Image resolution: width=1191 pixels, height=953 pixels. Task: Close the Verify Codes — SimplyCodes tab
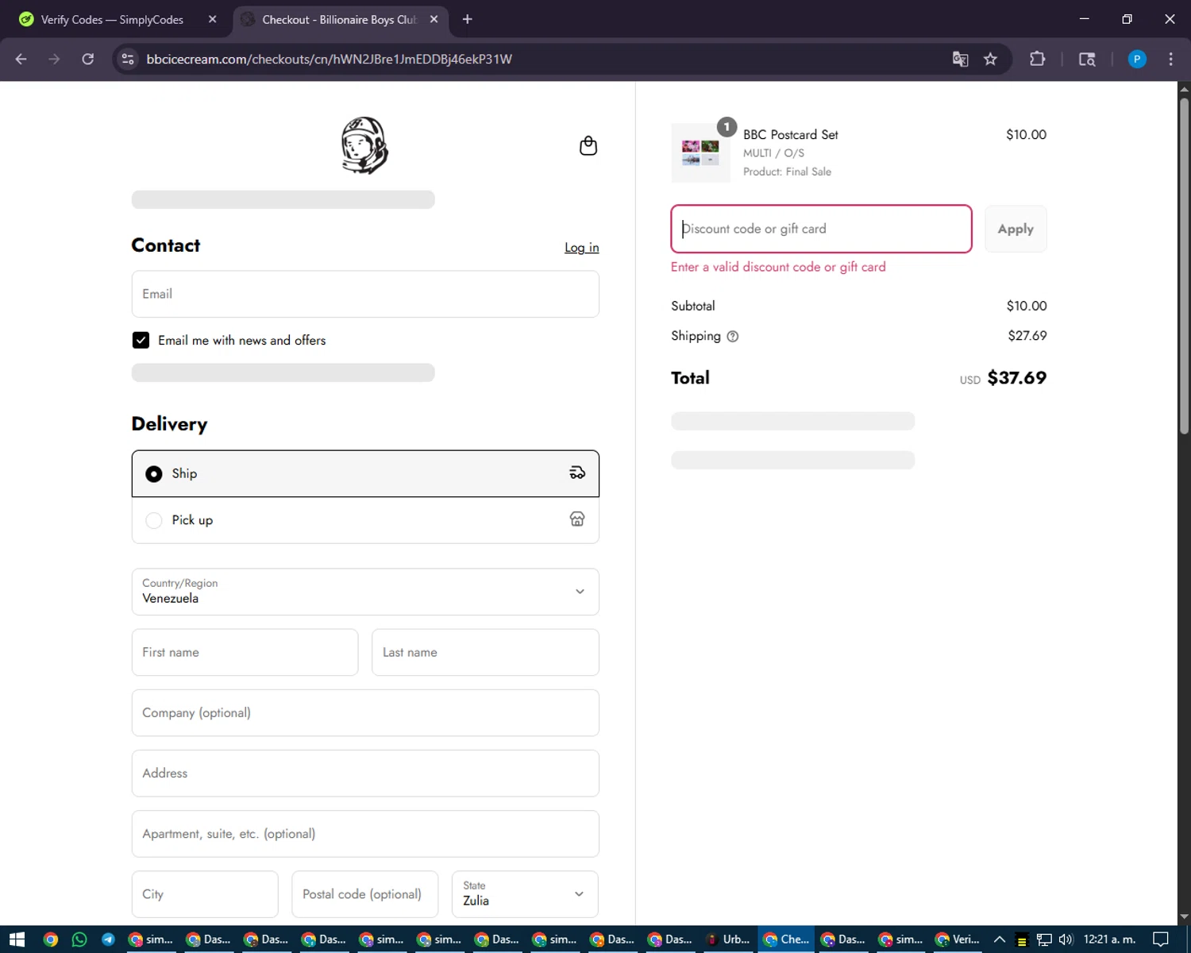pos(212,19)
